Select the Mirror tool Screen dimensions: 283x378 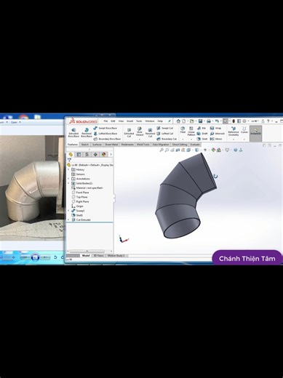(216, 139)
